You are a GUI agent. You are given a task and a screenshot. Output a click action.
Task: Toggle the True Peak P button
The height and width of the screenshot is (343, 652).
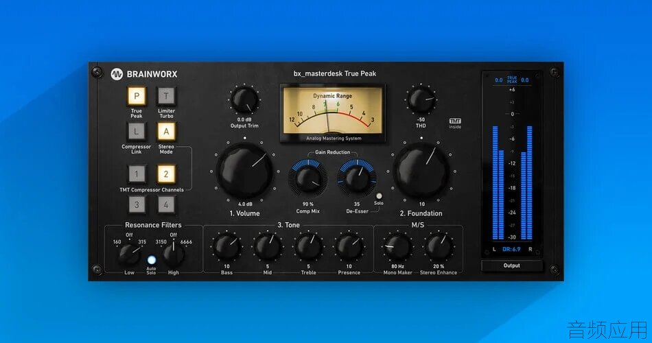137,96
